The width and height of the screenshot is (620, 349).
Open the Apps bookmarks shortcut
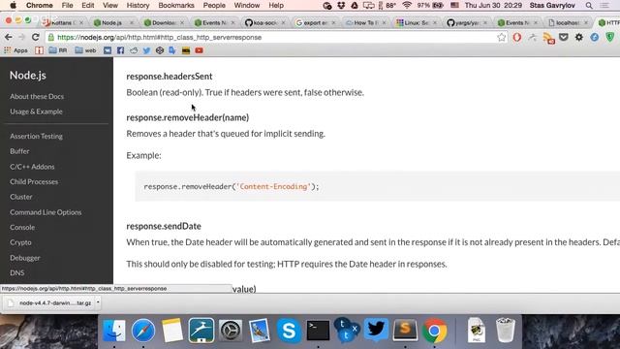point(15,50)
